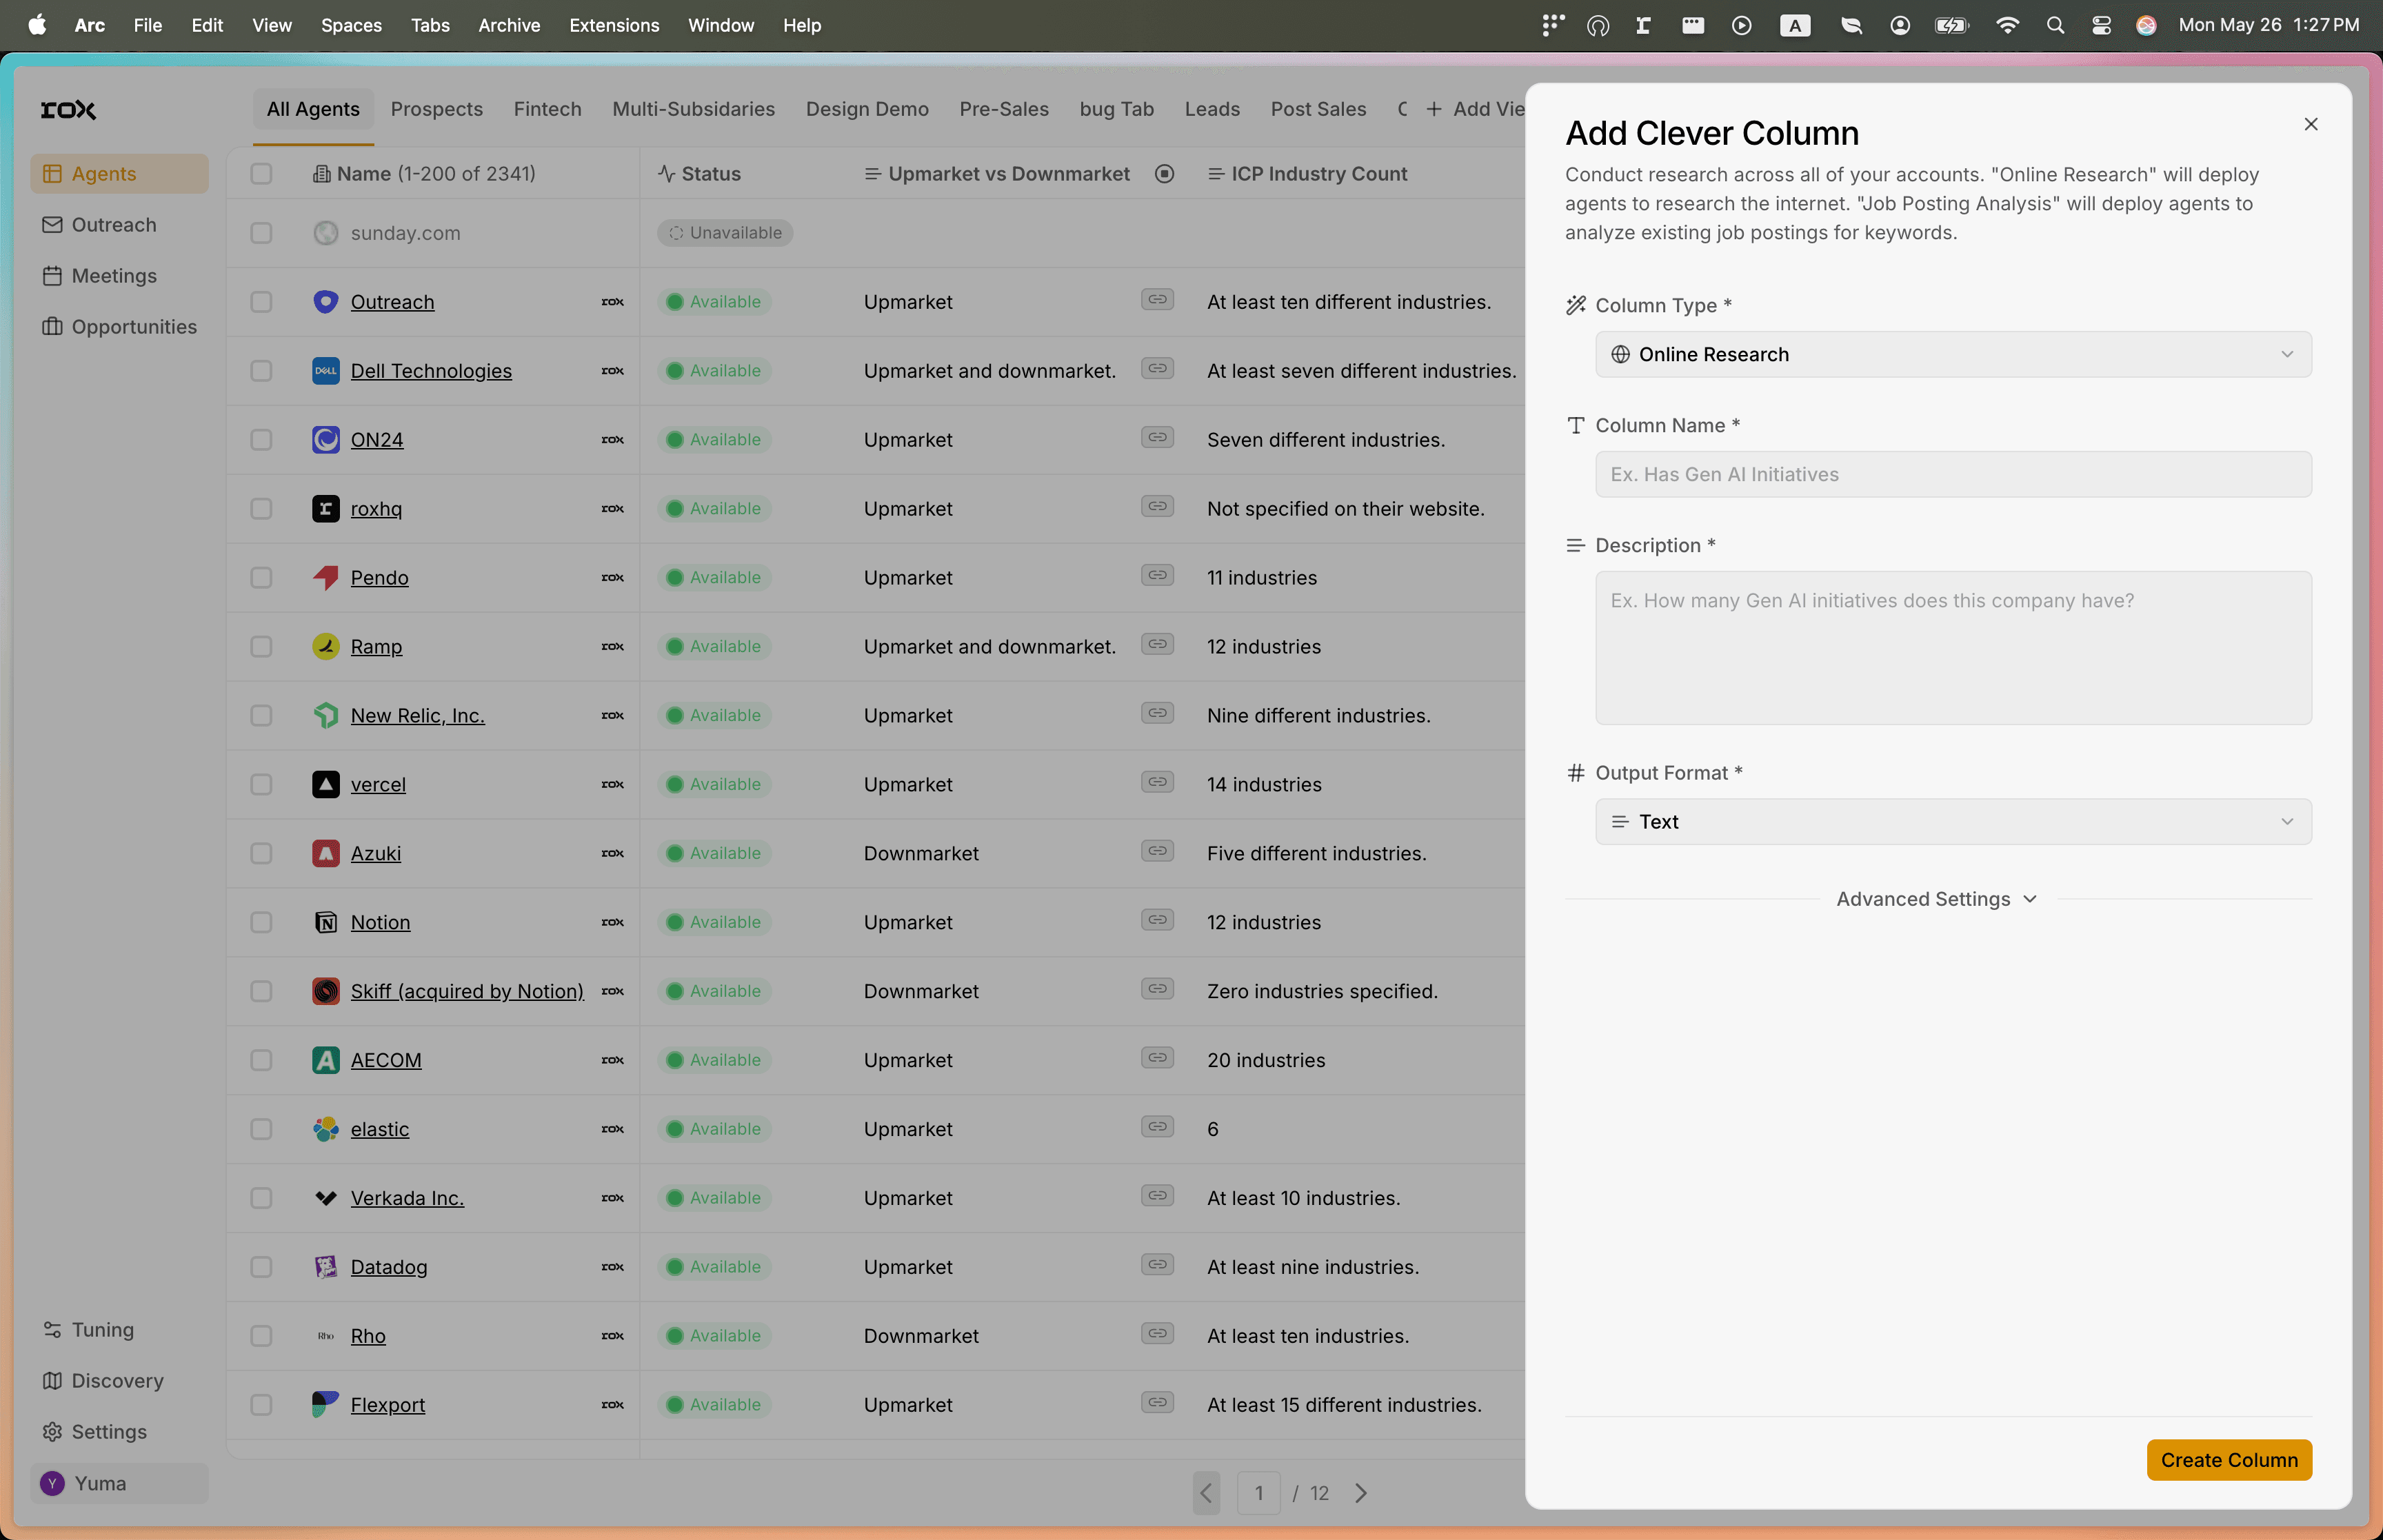Image resolution: width=2383 pixels, height=1540 pixels.
Task: Open the Spaces menu in the menu bar
Action: pos(351,25)
